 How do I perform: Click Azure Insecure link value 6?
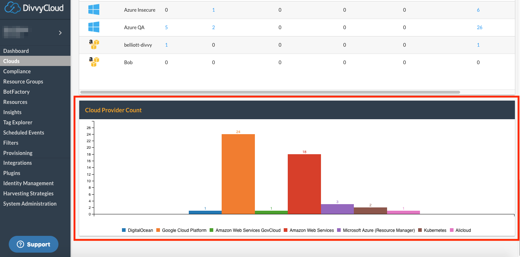pos(478,10)
